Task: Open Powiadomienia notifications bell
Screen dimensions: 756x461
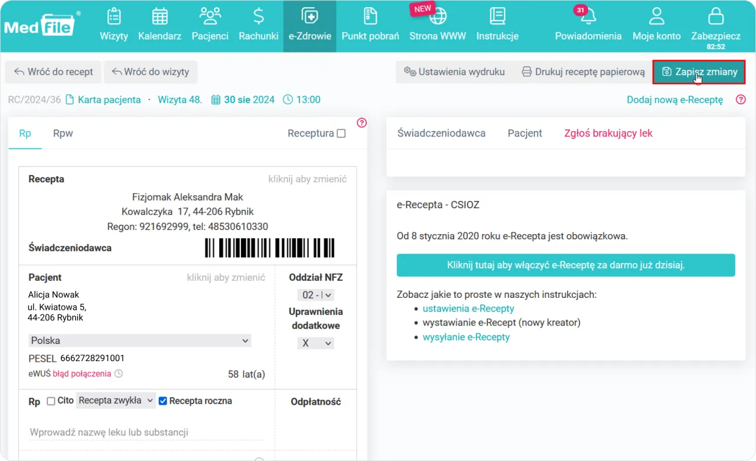Action: pyautogui.click(x=588, y=17)
